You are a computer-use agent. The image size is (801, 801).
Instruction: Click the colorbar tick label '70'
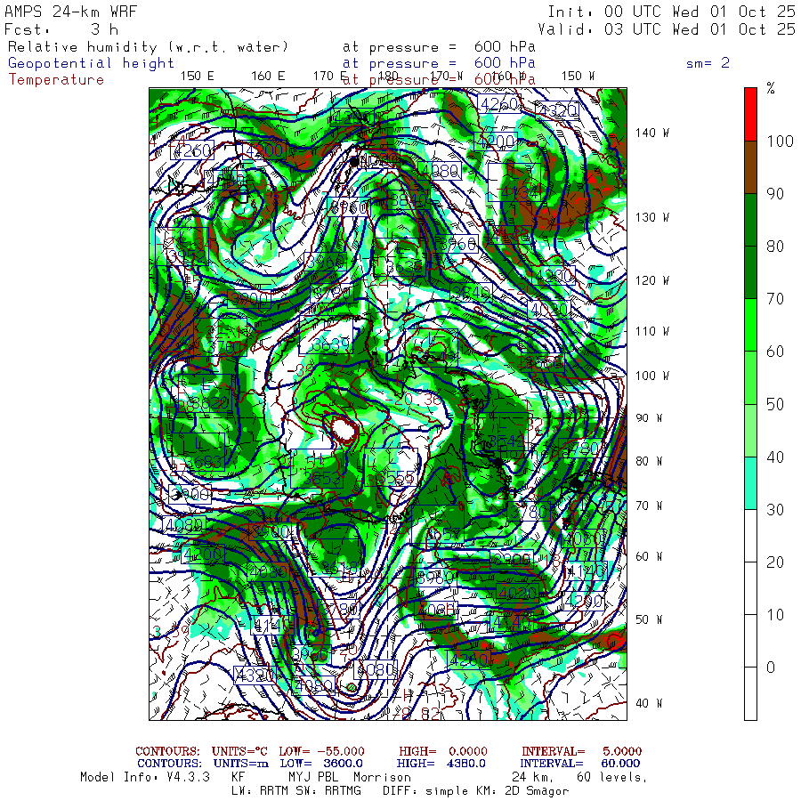click(775, 299)
